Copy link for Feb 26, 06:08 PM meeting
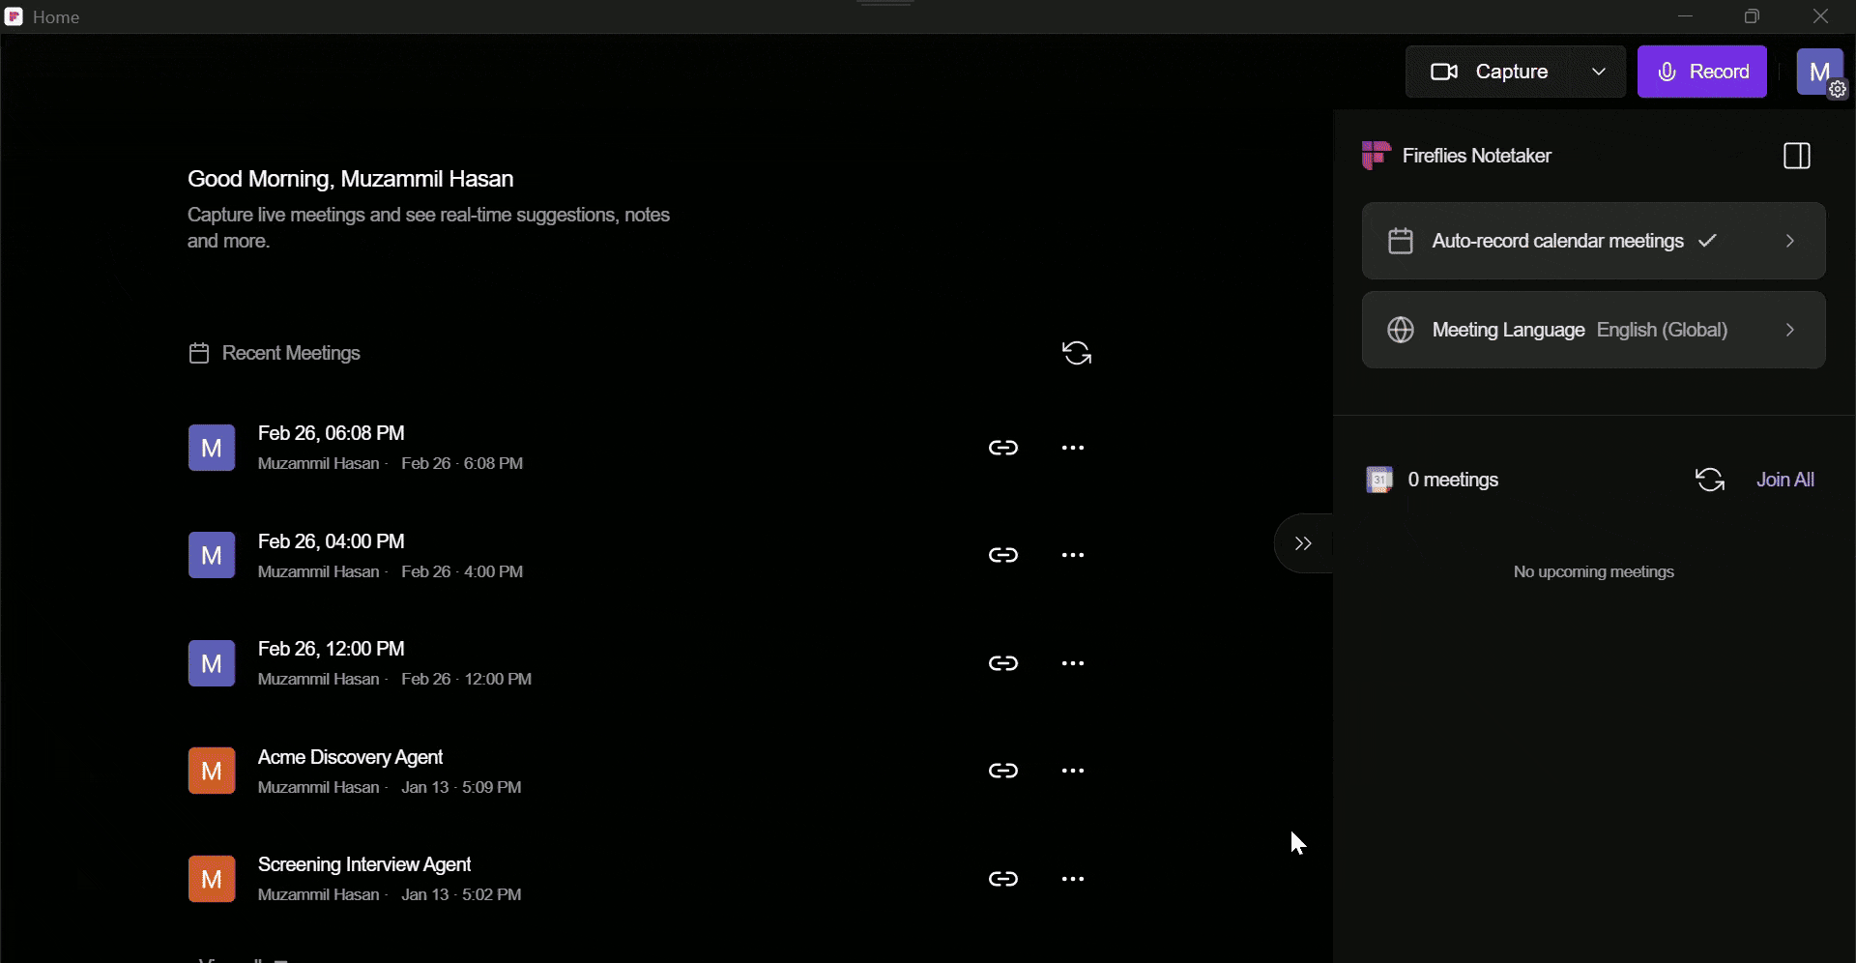 point(1002,448)
